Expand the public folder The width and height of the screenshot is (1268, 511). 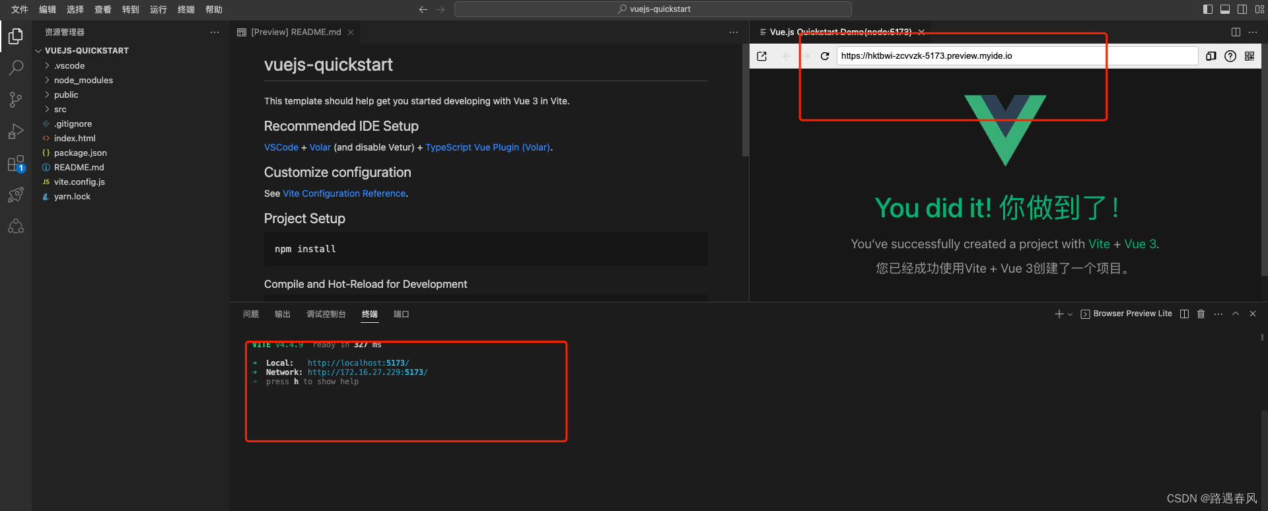tap(66, 95)
